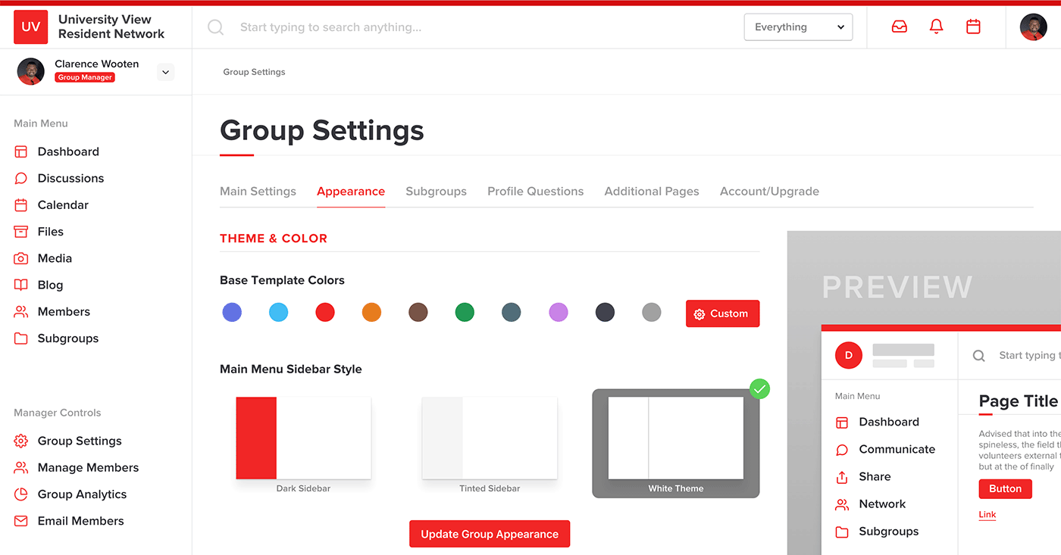Select the Dark Sidebar style option
The image size is (1061, 555).
tap(303, 438)
